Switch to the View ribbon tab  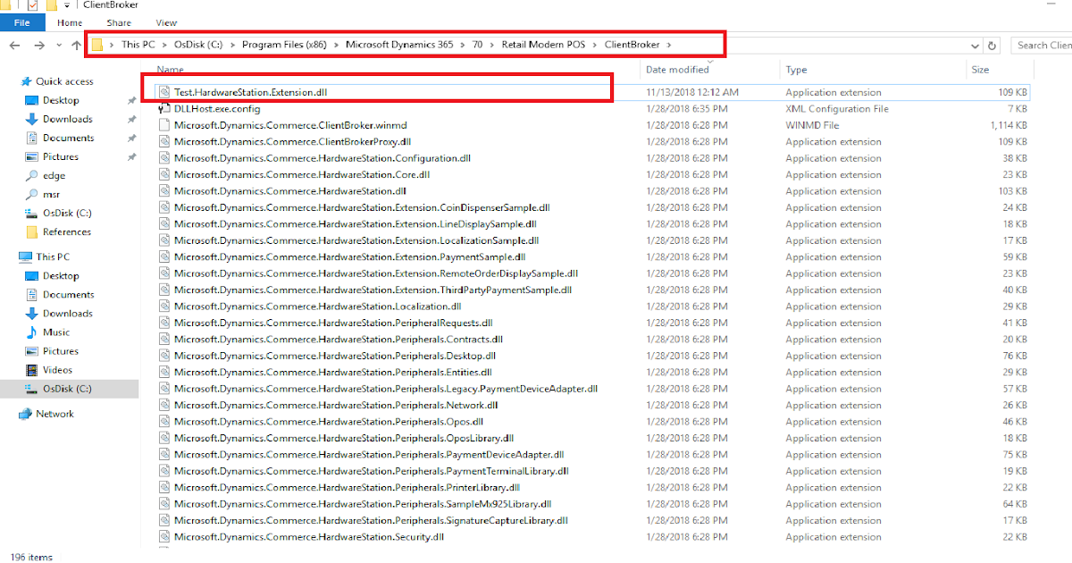tap(166, 22)
